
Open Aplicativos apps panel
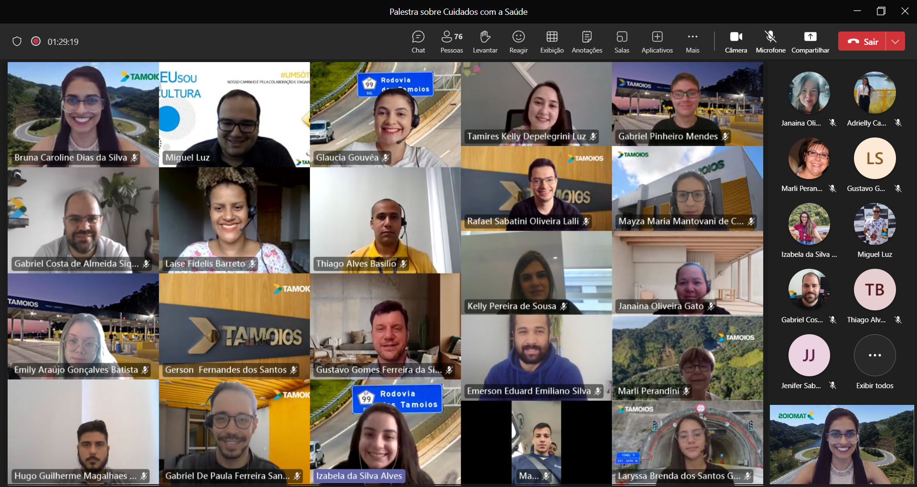[657, 42]
